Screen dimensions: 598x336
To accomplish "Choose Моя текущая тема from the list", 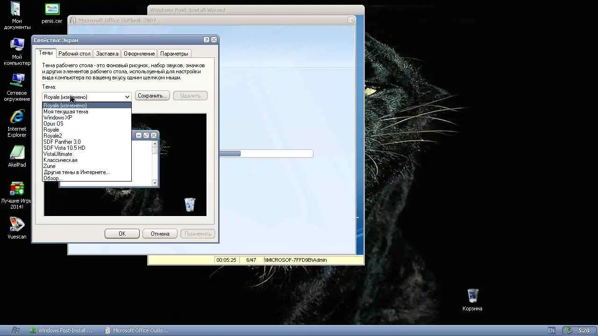I will coord(87,112).
